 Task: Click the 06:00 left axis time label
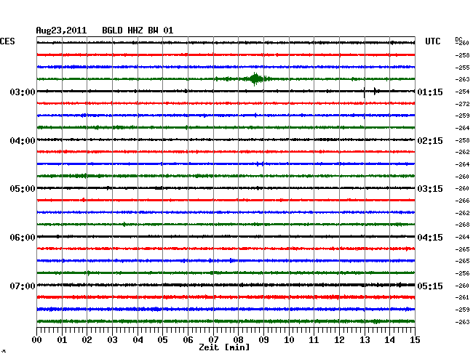coord(23,238)
